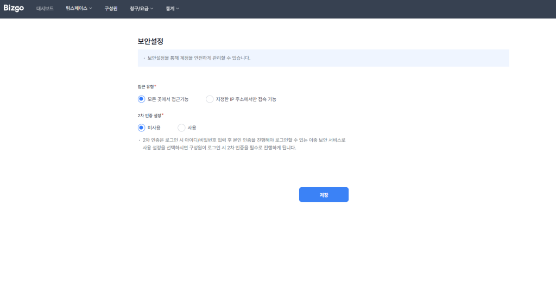Click the 사용 설정을 선택하시면 description line
The width and height of the screenshot is (556, 305).
tap(219, 148)
